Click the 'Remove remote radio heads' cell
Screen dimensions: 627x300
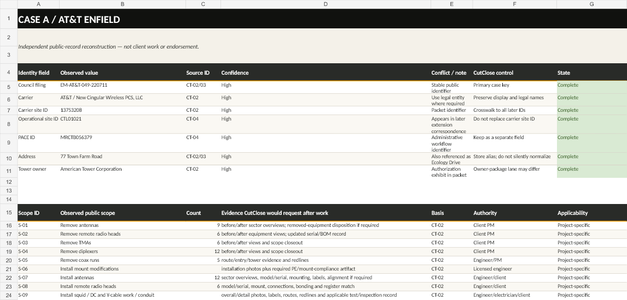(x=123, y=234)
